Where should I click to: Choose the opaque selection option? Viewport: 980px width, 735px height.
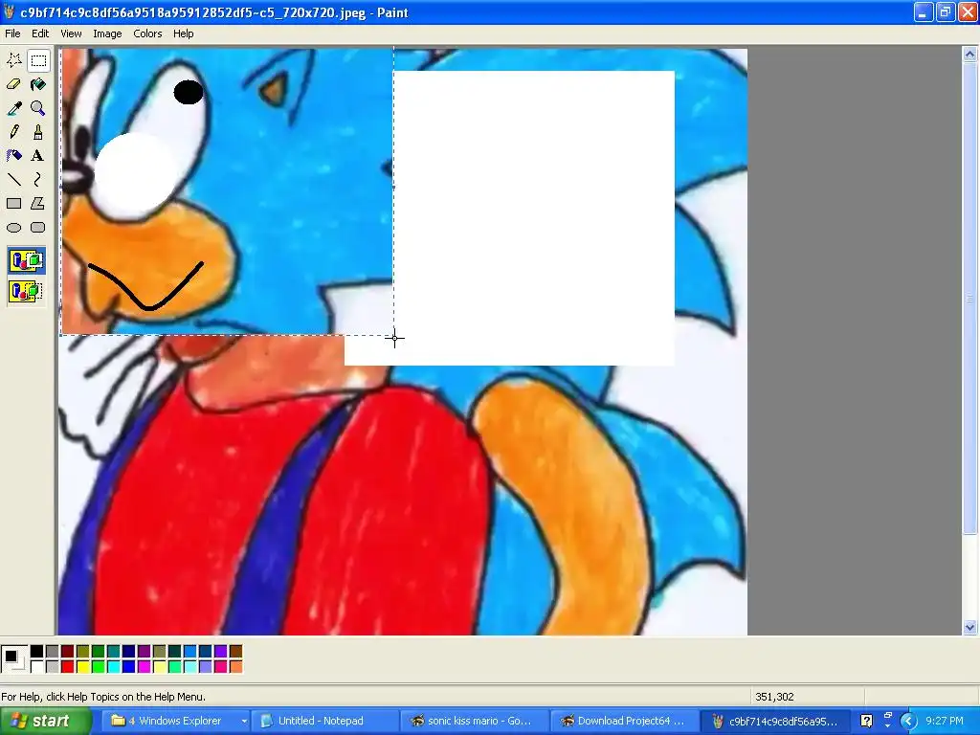26,260
